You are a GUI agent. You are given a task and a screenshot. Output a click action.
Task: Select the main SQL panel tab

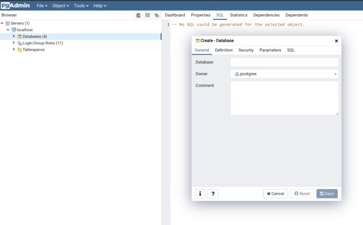pos(220,15)
